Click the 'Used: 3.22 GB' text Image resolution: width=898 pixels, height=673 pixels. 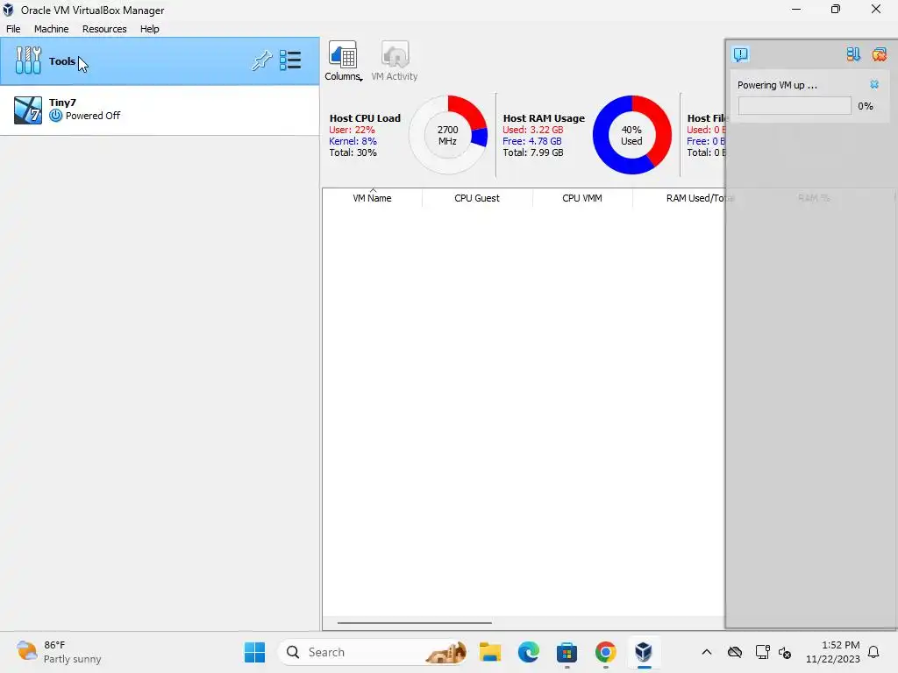click(532, 130)
